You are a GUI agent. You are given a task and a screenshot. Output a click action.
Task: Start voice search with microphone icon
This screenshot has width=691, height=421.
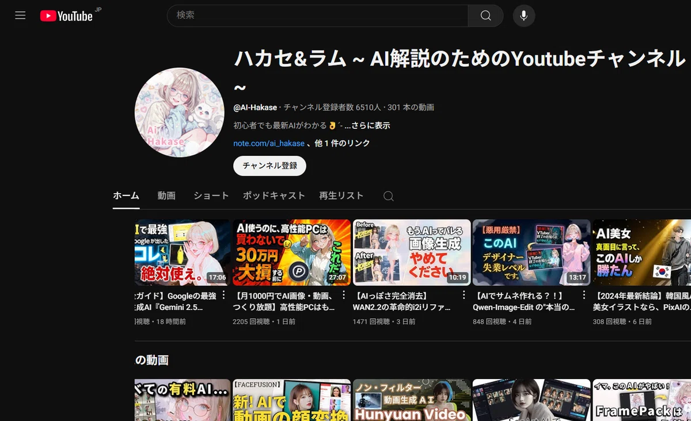click(x=523, y=16)
